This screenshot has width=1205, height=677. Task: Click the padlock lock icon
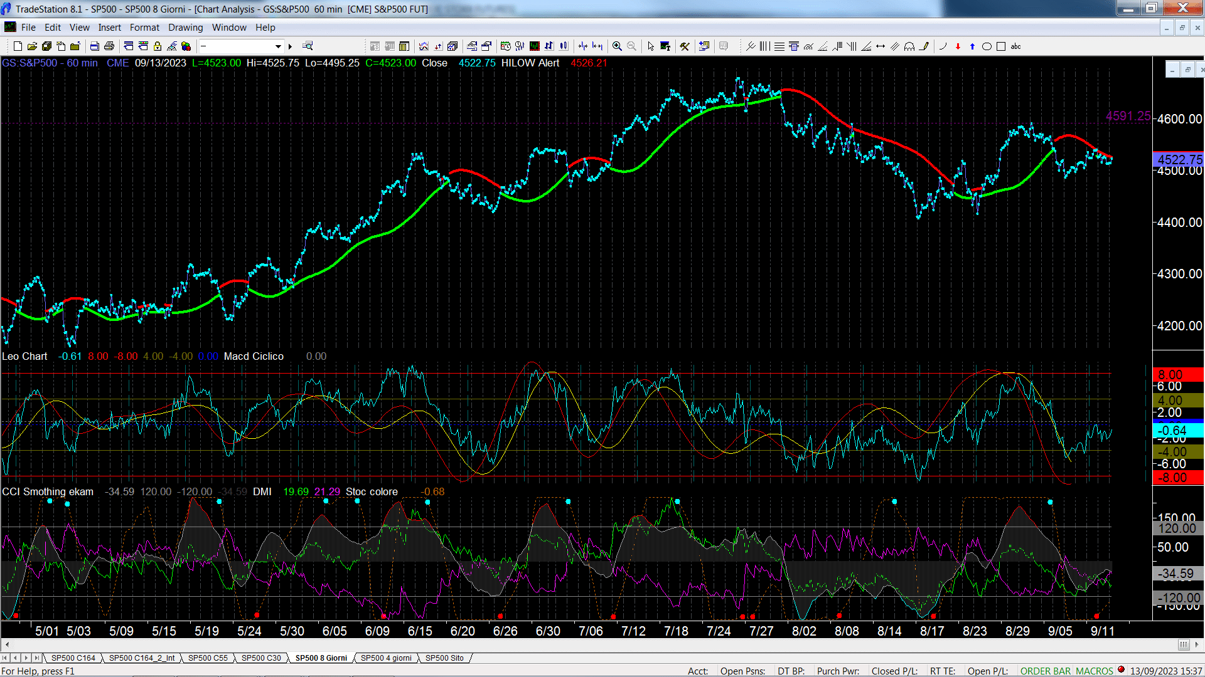(x=158, y=46)
